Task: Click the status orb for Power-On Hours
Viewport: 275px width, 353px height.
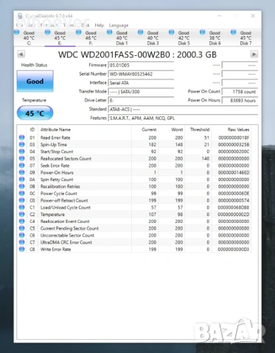Action: (22, 172)
